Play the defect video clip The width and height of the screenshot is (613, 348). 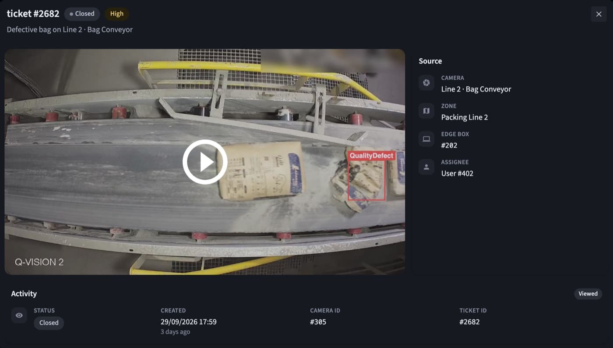[205, 162]
